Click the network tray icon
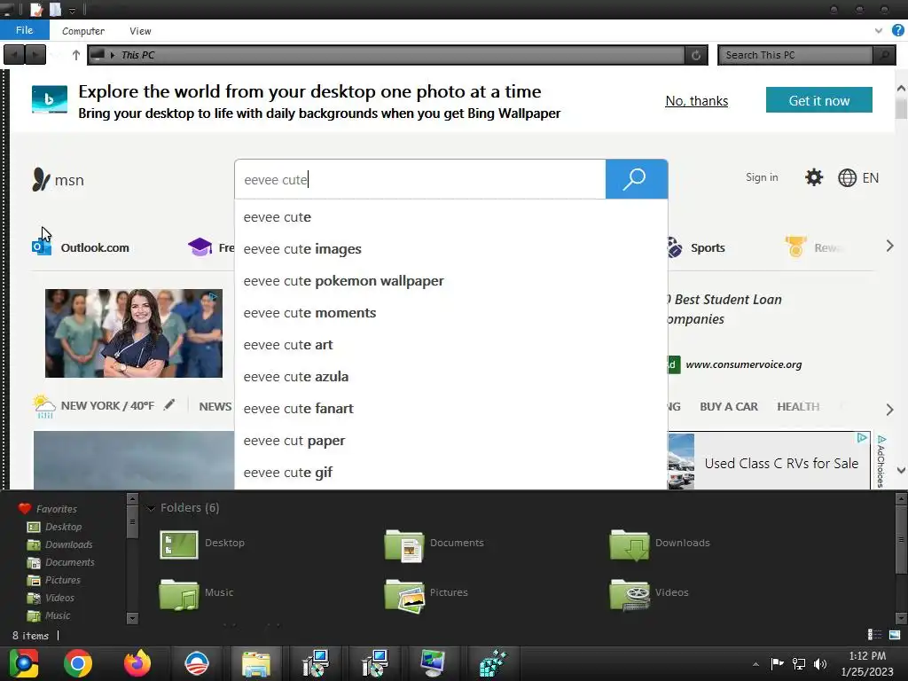908x681 pixels. point(799,663)
